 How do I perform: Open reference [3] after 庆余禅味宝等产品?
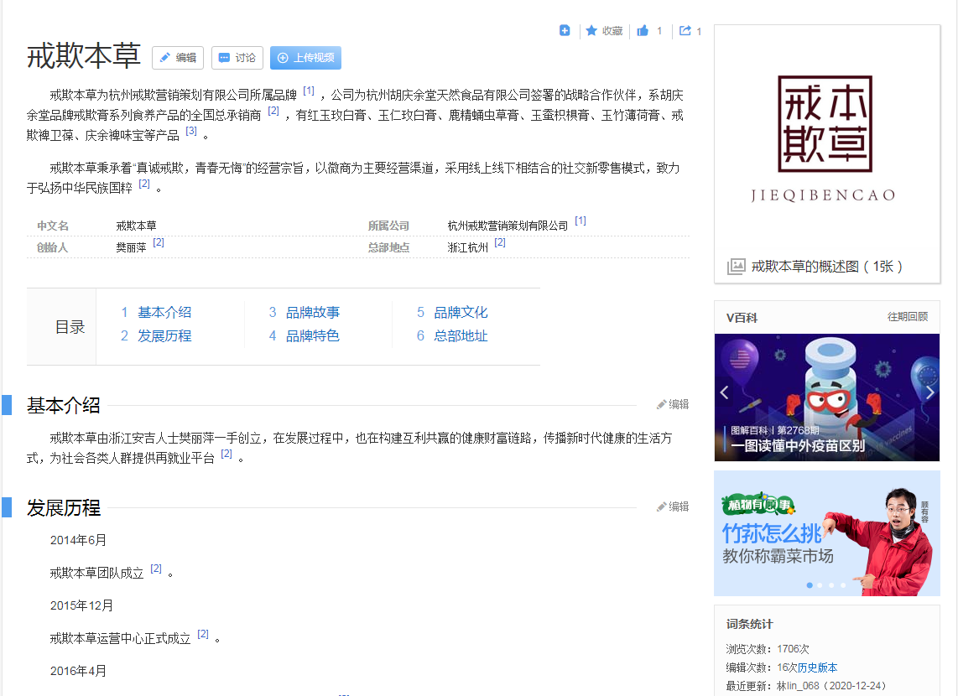coord(191,131)
